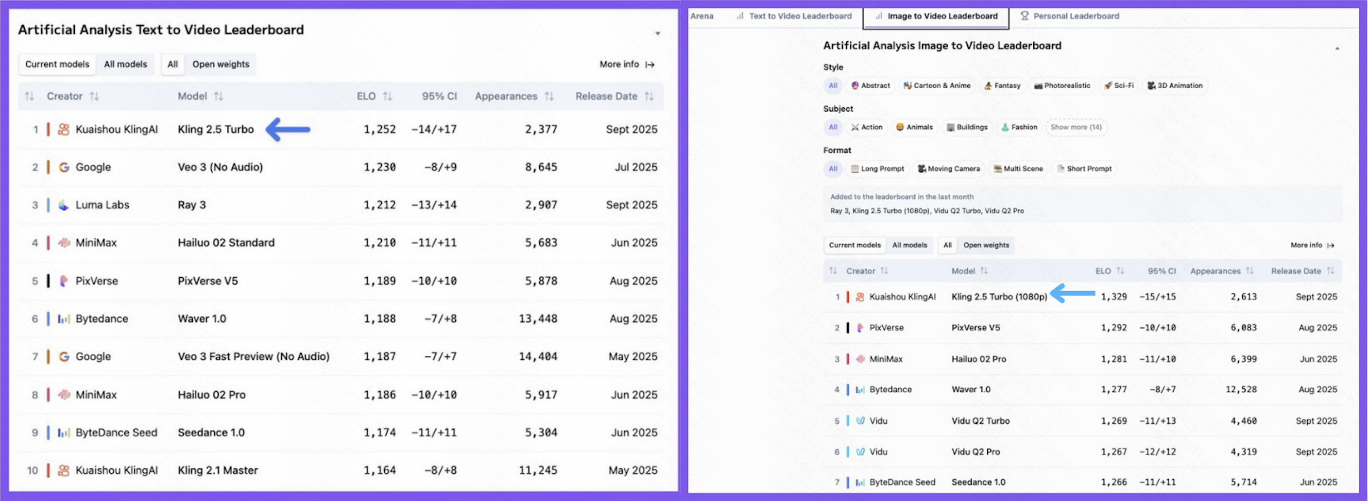Click the Google logo beside Veo 3 (No Audio)
Image resolution: width=1368 pixels, height=501 pixels.
pyautogui.click(x=64, y=167)
